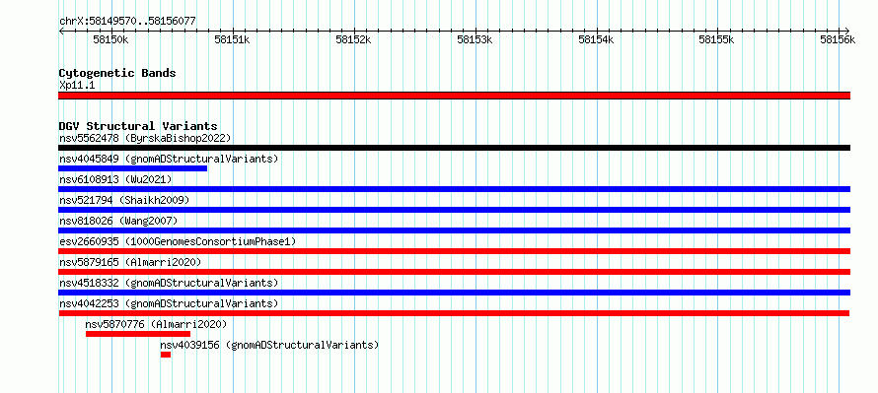Open variant esv2660935 (1000GenomesConsortiumPhase1) label
Image resolution: width=878 pixels, height=393 pixels.
[178, 241]
